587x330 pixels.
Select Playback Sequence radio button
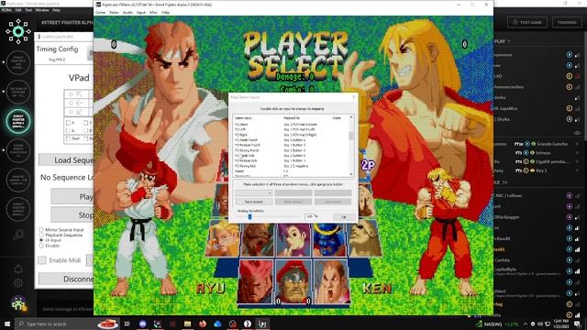pos(41,235)
